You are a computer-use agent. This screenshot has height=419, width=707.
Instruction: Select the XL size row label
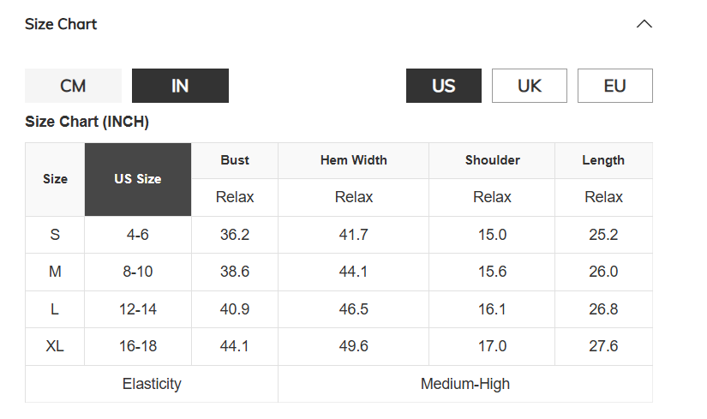tap(55, 346)
